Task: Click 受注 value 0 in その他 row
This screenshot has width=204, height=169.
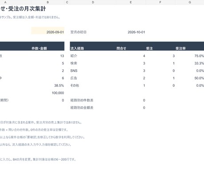Action: coord(174,85)
